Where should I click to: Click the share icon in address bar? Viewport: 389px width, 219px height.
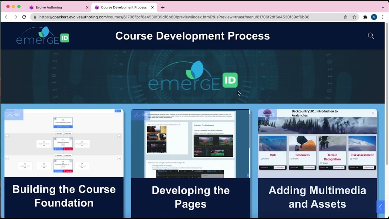click(x=346, y=17)
